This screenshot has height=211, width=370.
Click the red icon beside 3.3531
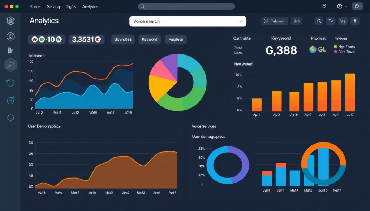click(x=98, y=39)
